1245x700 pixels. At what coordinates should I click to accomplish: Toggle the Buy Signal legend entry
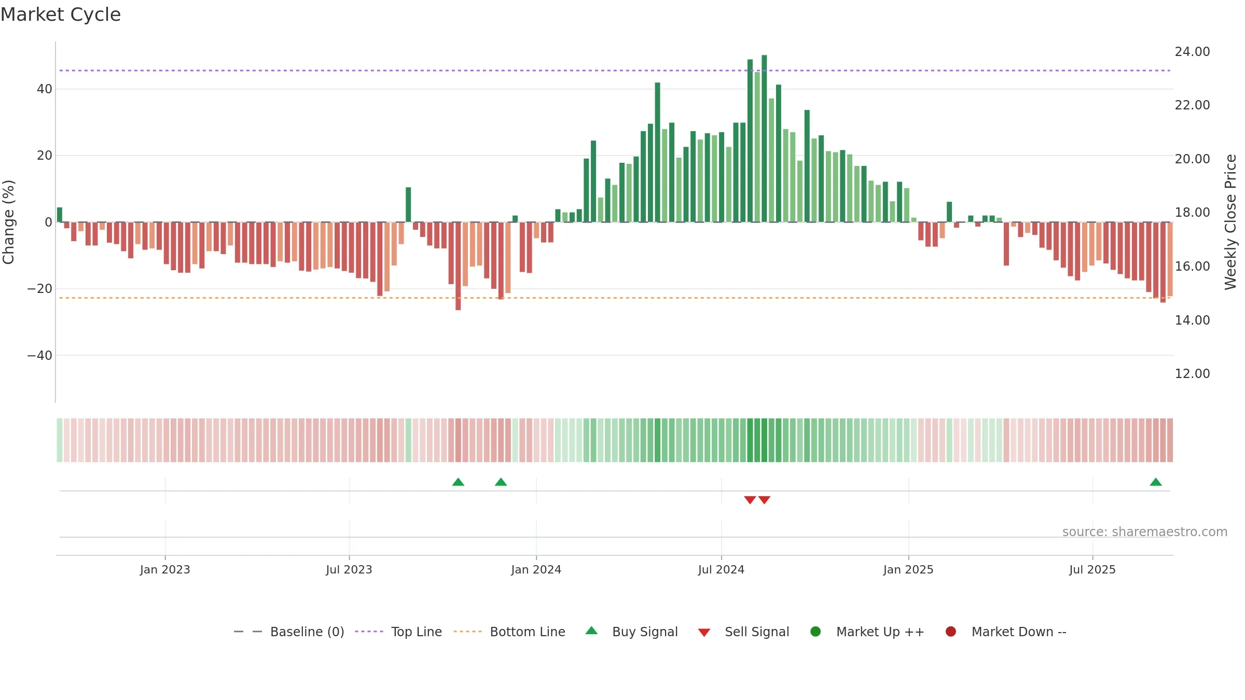pos(631,632)
